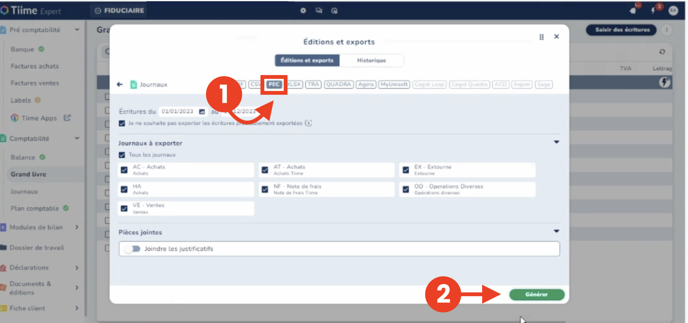Viewport: 688px width, 323px height.
Task: Select the TRA export format
Action: point(313,85)
